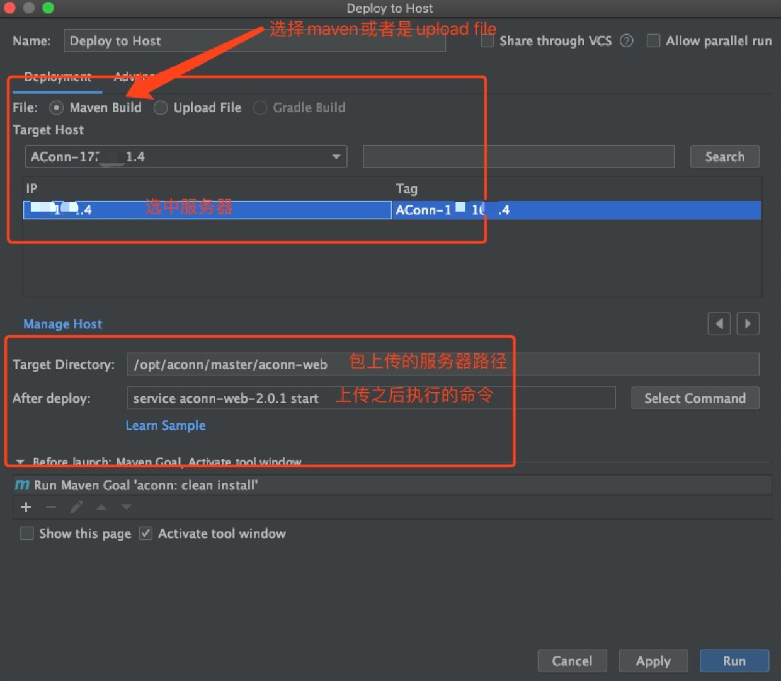The height and width of the screenshot is (681, 781).
Task: Collapse the Before launch section
Action: point(20,462)
